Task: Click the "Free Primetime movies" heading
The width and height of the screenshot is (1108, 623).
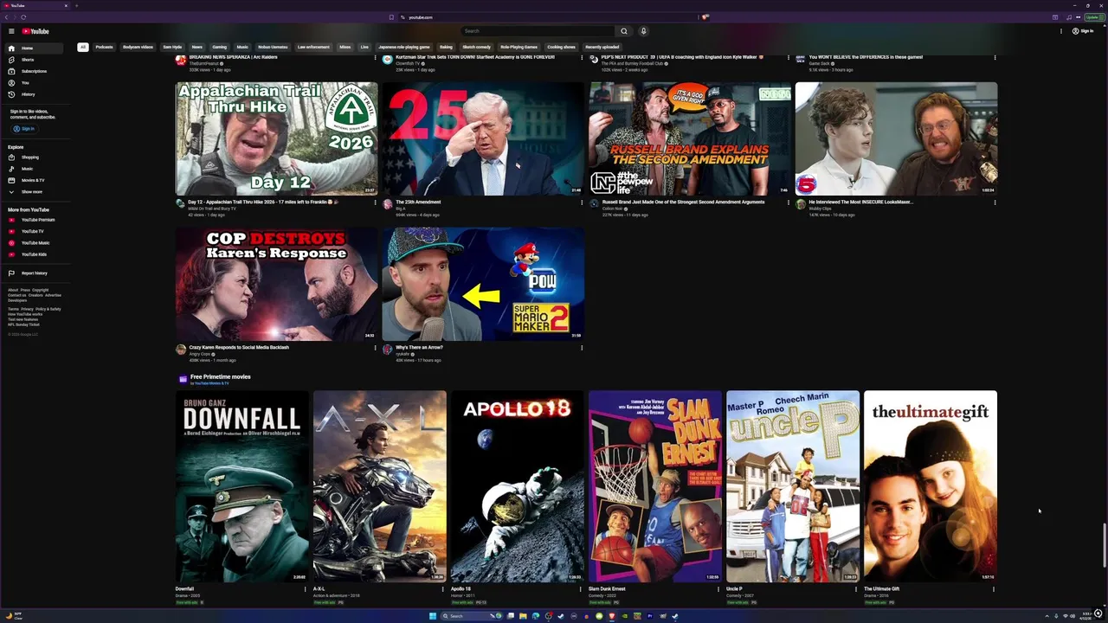Action: [x=220, y=376]
